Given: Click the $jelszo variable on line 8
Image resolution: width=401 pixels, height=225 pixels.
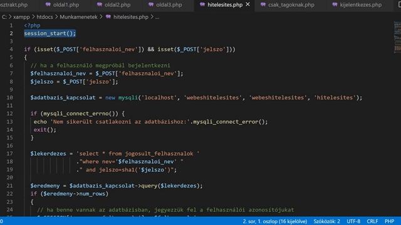Looking at the screenshot, I should coord(42,82).
